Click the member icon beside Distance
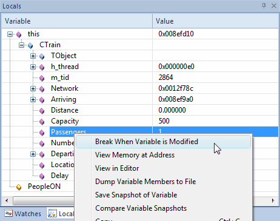The image size is (280, 221). (42, 111)
